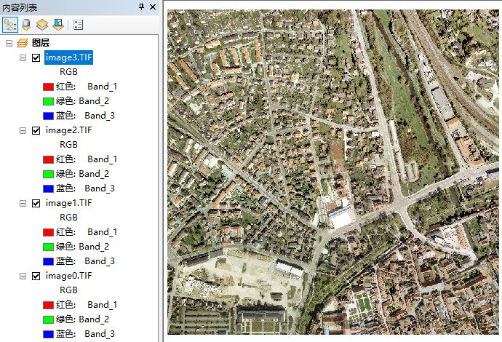
Task: Turn off image0.TIF layer checkbox
Action: [x=36, y=277]
